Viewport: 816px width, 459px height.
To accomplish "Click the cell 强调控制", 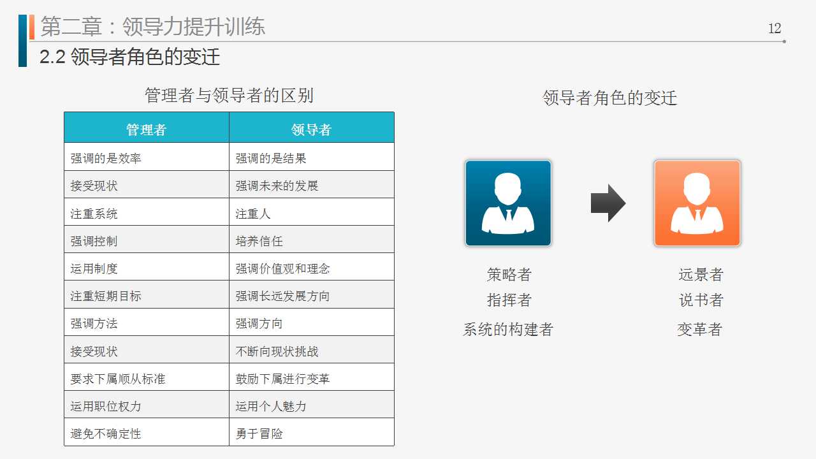I will click(x=147, y=239).
